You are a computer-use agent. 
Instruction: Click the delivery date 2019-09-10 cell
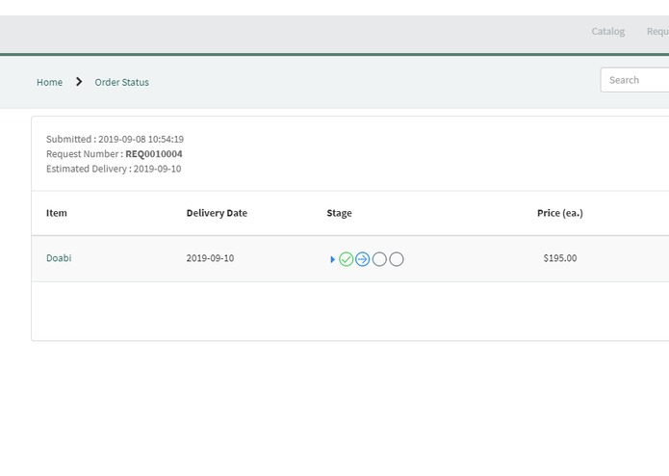(x=210, y=258)
